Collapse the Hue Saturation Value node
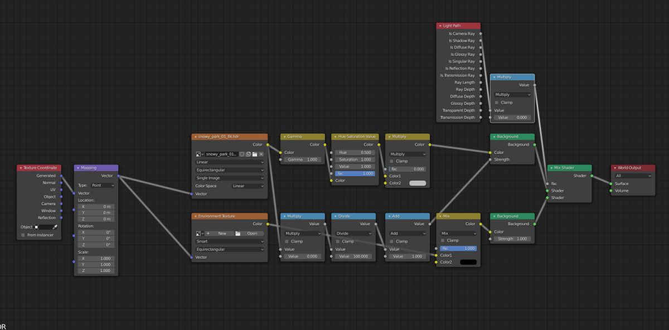The image size is (669, 330). [x=334, y=137]
